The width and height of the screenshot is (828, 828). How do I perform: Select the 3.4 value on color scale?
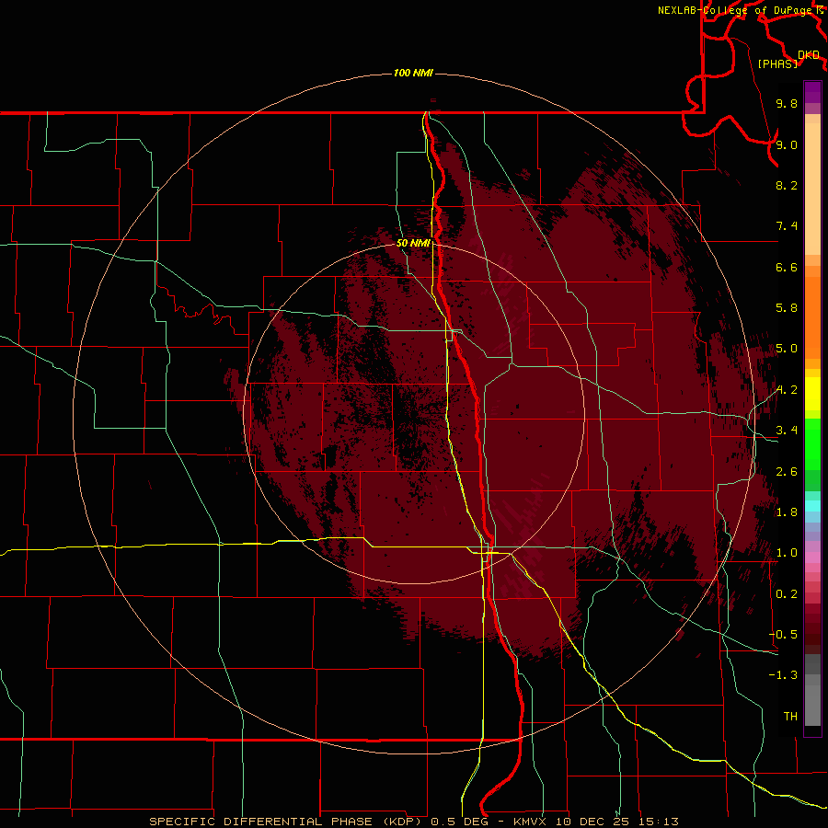(787, 431)
